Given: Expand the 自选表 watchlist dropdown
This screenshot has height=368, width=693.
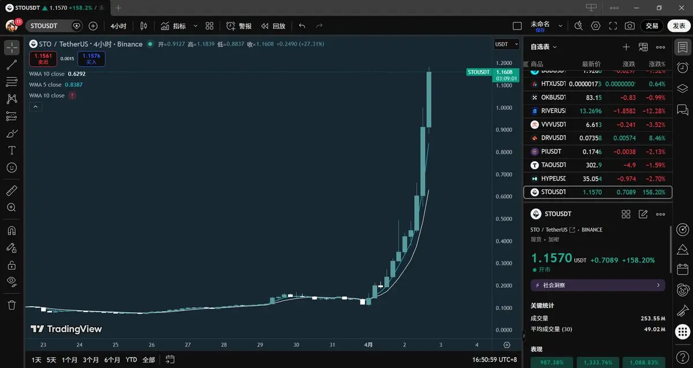Looking at the screenshot, I should click(543, 47).
